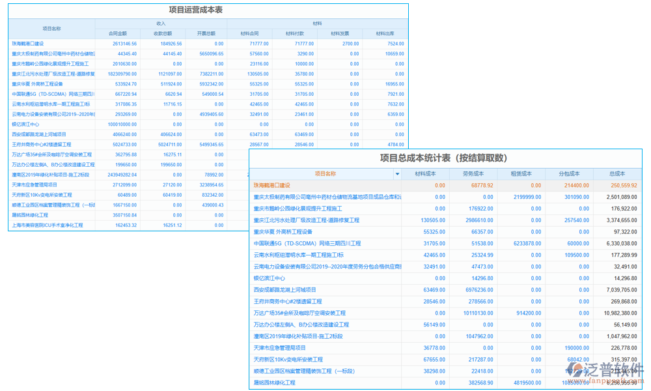Click the 总成本 column header

tap(616, 174)
